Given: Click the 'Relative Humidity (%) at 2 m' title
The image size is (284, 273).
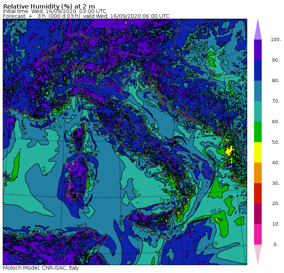Looking at the screenshot, I should pos(49,6).
